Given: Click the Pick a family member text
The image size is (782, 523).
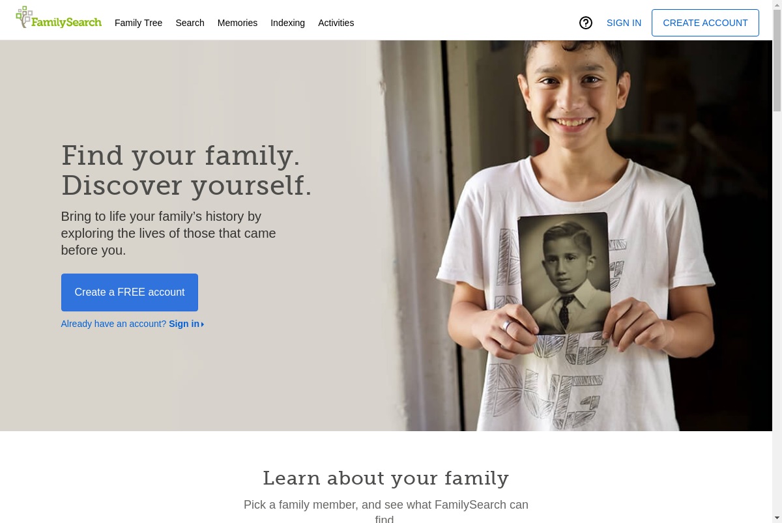Looking at the screenshot, I should click(386, 512).
